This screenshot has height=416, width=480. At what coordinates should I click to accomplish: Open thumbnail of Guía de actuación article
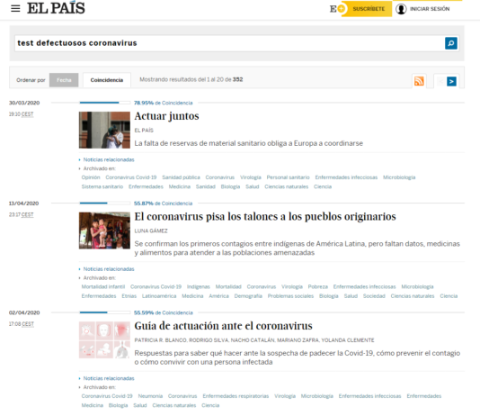104,340
